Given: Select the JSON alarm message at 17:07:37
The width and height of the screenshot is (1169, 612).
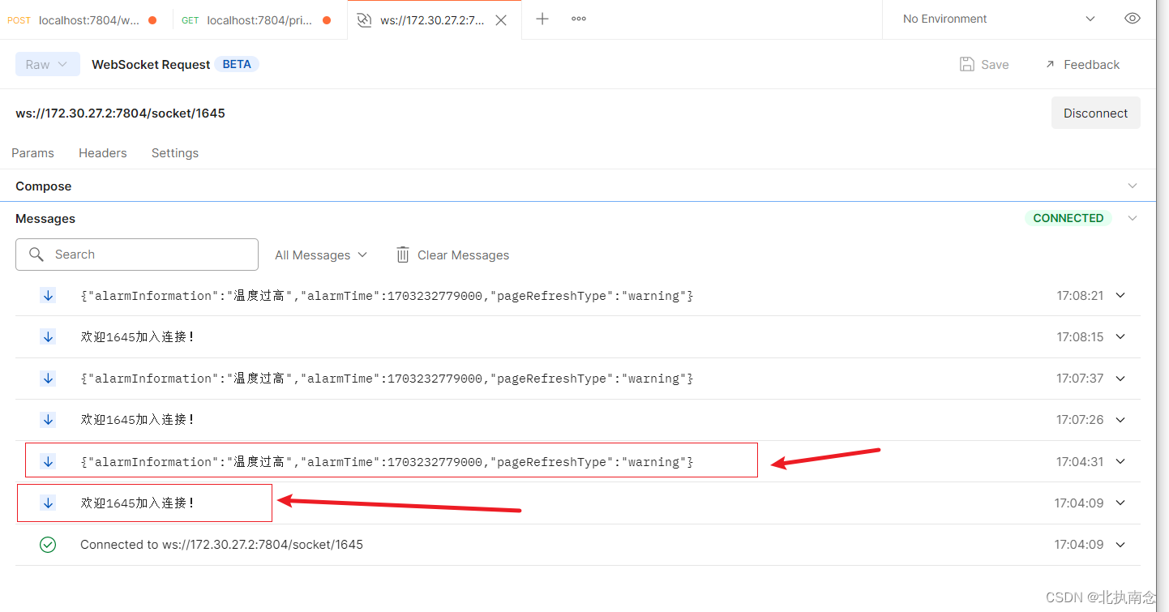Looking at the screenshot, I should (x=387, y=379).
